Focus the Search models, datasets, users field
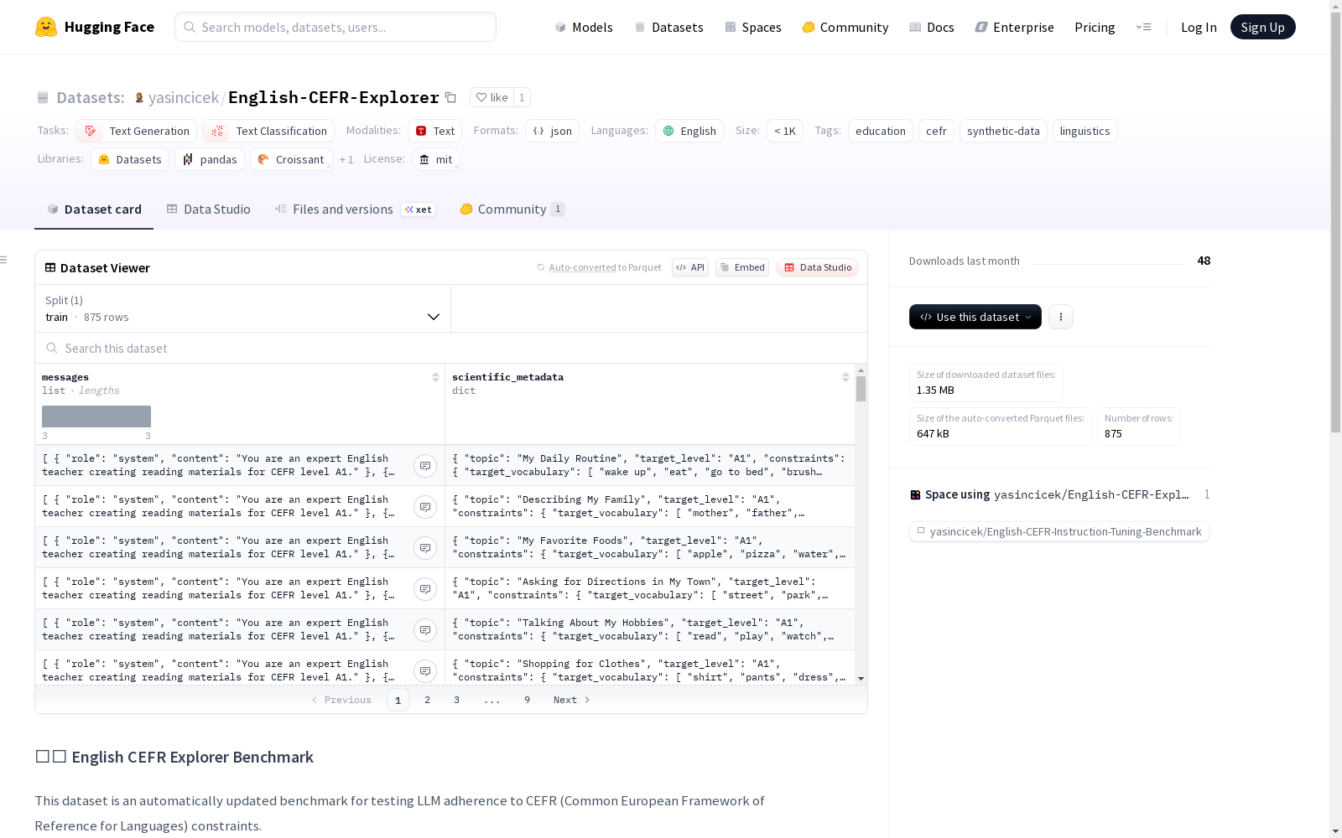Viewport: 1342px width, 838px height. click(335, 27)
